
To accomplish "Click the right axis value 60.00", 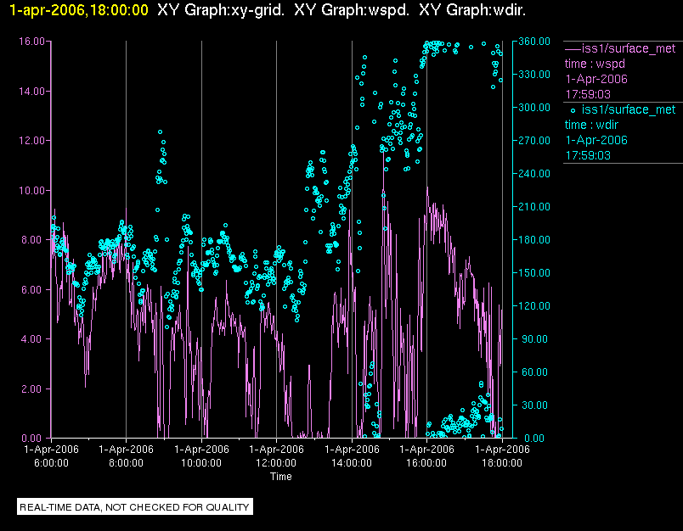I will 534,372.
